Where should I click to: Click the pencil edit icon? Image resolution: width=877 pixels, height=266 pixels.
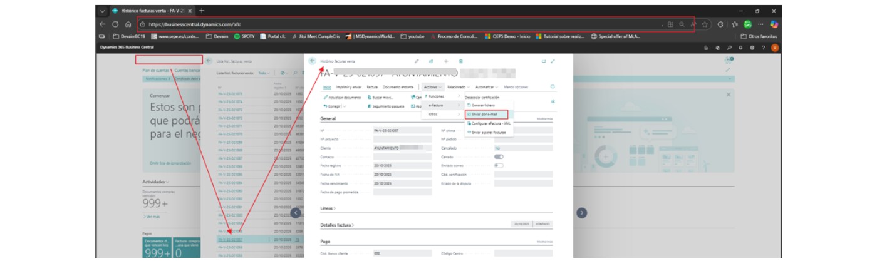pyautogui.click(x=417, y=61)
